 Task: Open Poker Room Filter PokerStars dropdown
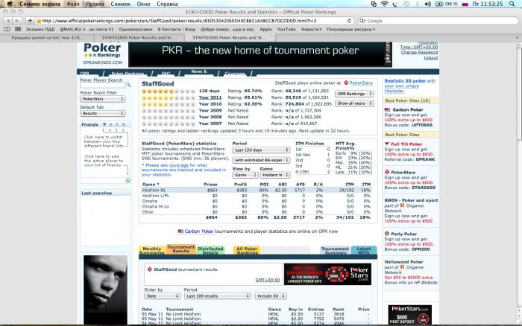[103, 99]
